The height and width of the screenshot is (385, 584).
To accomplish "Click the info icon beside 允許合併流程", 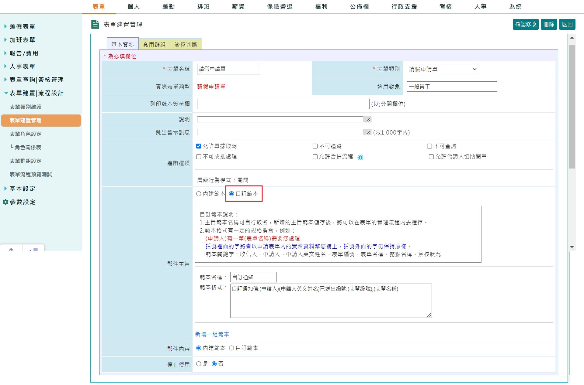I will tap(361, 157).
